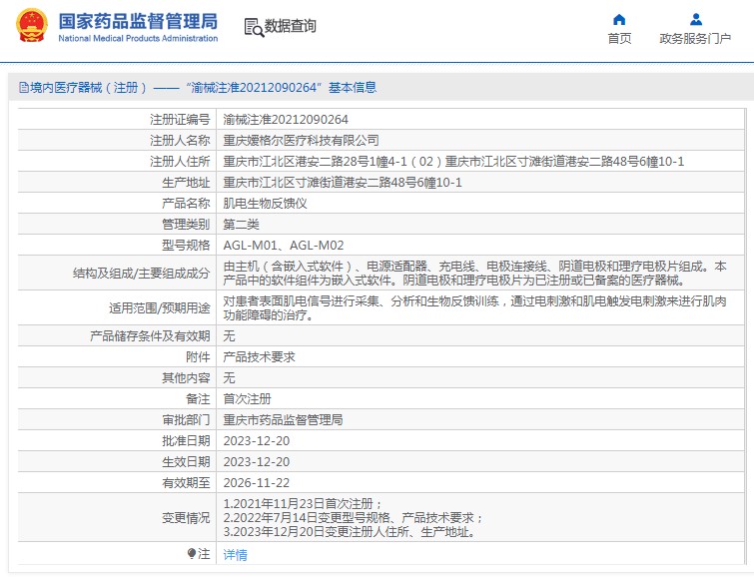754x577 pixels.
Task: Click the 国家药品监督管理局 site title
Action: [138, 20]
